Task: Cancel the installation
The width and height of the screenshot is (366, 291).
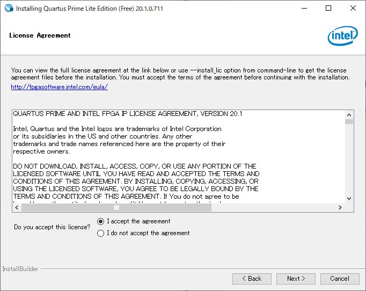Action: pyautogui.click(x=340, y=278)
